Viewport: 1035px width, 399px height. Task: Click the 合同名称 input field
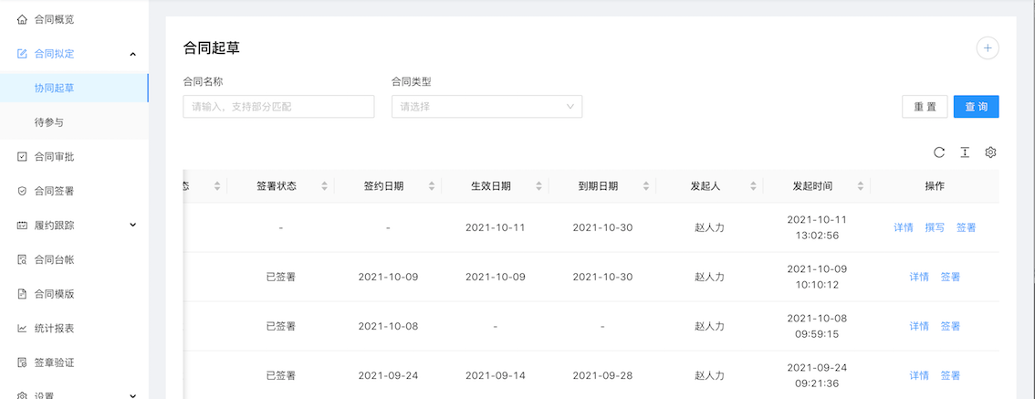click(278, 107)
